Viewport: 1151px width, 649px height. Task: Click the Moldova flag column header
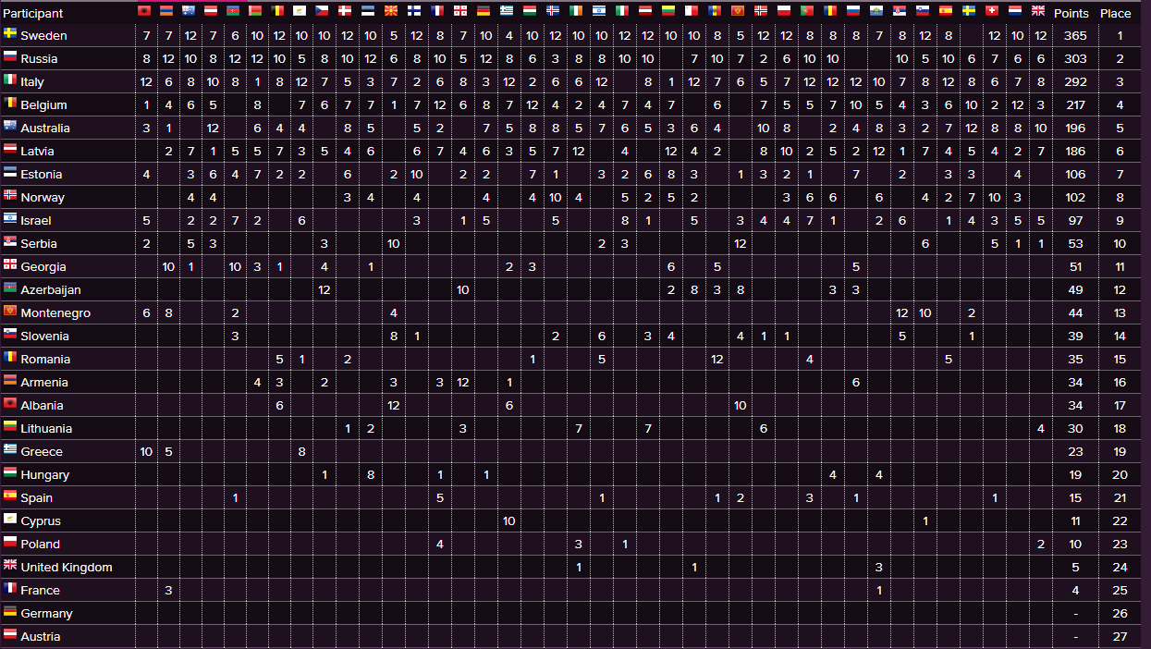pyautogui.click(x=714, y=11)
